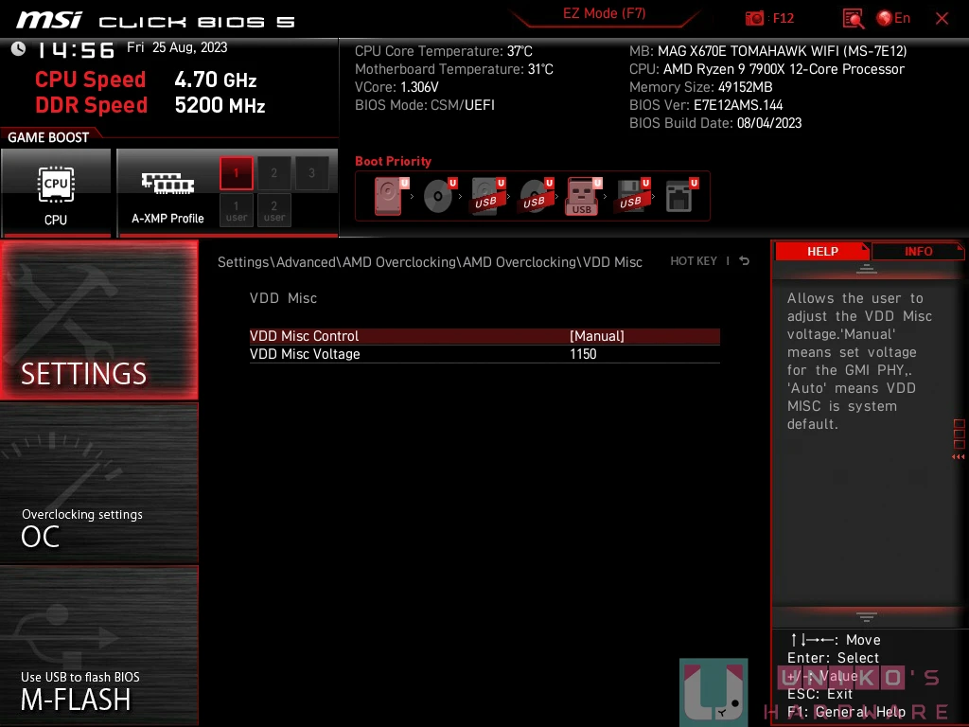Select A-XMP user profile 1
This screenshot has height=727, width=969.
pyautogui.click(x=236, y=211)
